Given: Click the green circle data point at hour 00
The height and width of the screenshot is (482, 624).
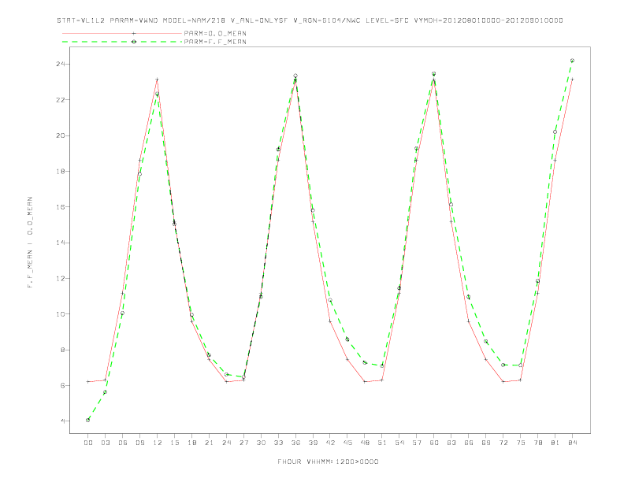Looking at the screenshot, I should click(87, 420).
